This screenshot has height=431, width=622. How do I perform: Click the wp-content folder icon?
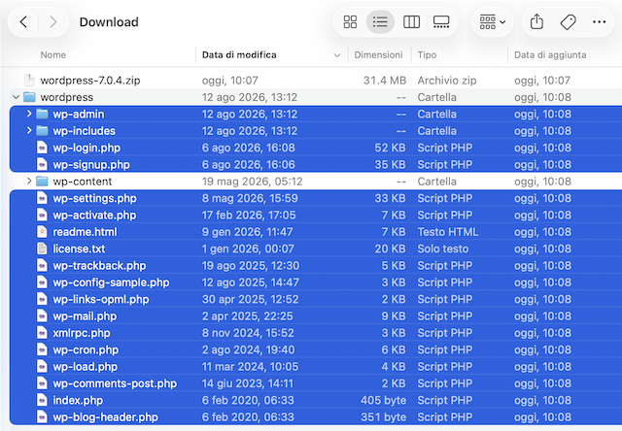[42, 182]
